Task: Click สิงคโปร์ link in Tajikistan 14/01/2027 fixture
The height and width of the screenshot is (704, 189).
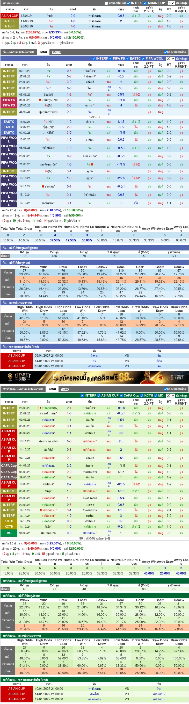Action: 94,694
